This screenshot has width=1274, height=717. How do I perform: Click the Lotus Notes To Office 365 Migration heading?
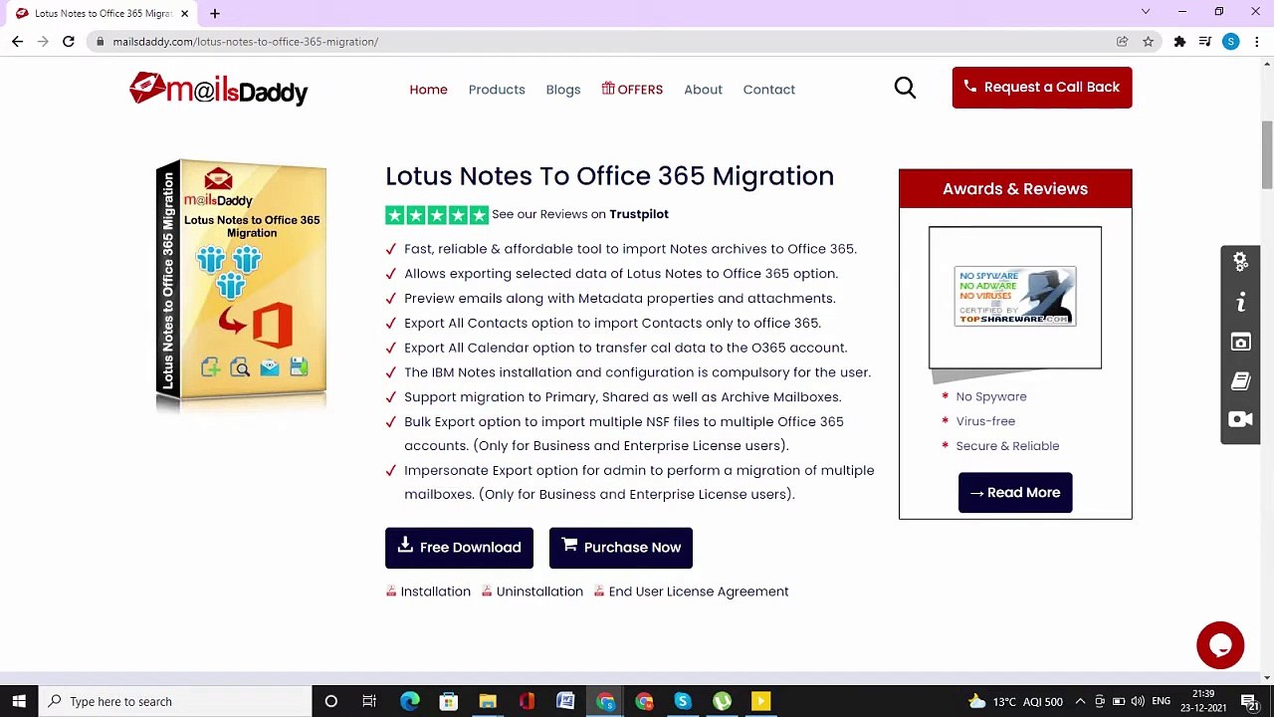609,176
